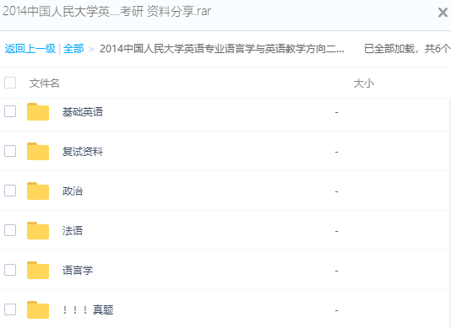Check the box for 政治
This screenshot has width=451, height=328.
tap(10, 191)
